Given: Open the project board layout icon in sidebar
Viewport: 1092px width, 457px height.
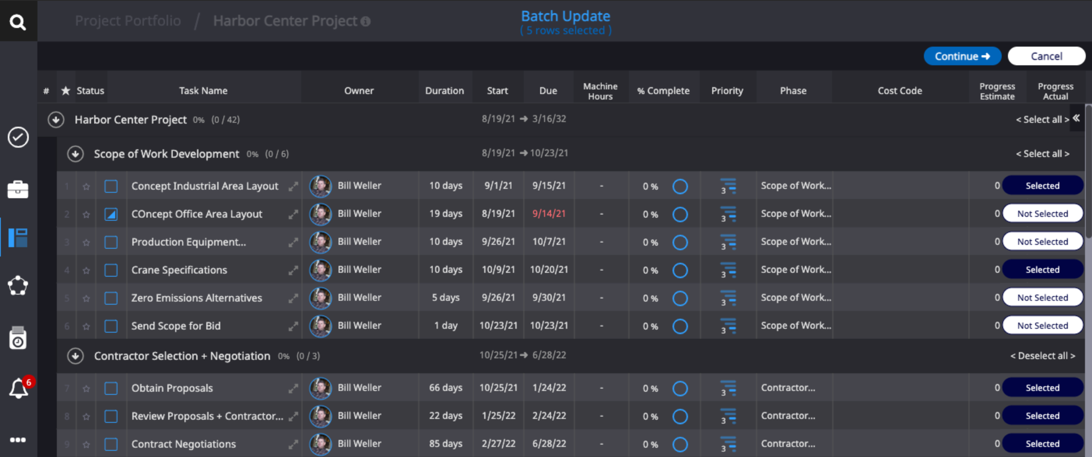Looking at the screenshot, I should pyautogui.click(x=18, y=237).
